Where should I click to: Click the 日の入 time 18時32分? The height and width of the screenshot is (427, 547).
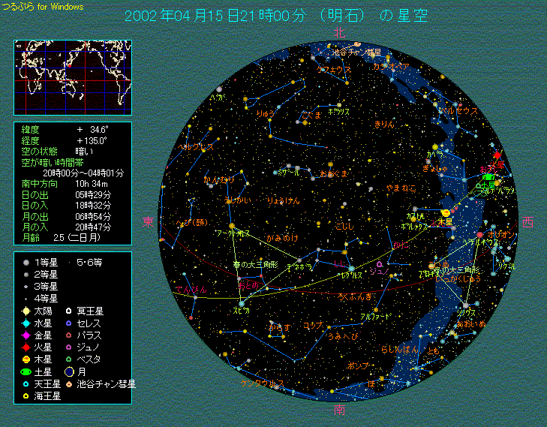pos(93,206)
